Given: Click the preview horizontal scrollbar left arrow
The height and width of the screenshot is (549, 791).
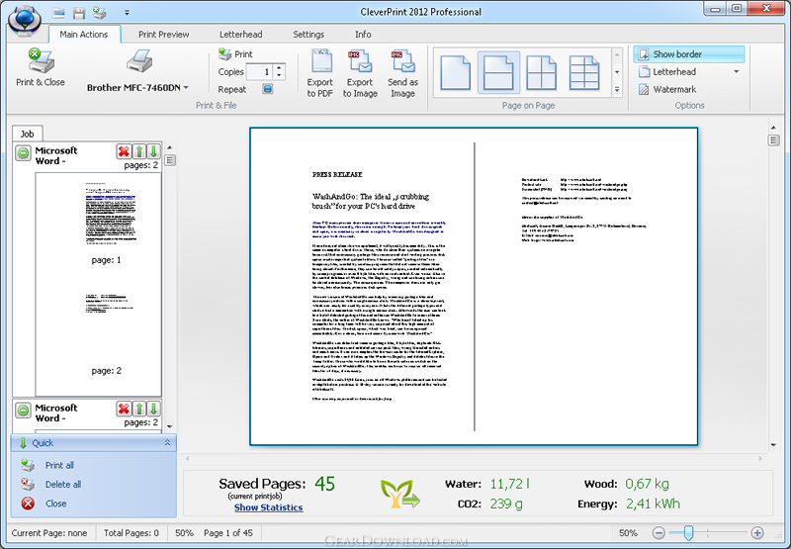Looking at the screenshot, I should pyautogui.click(x=188, y=459).
